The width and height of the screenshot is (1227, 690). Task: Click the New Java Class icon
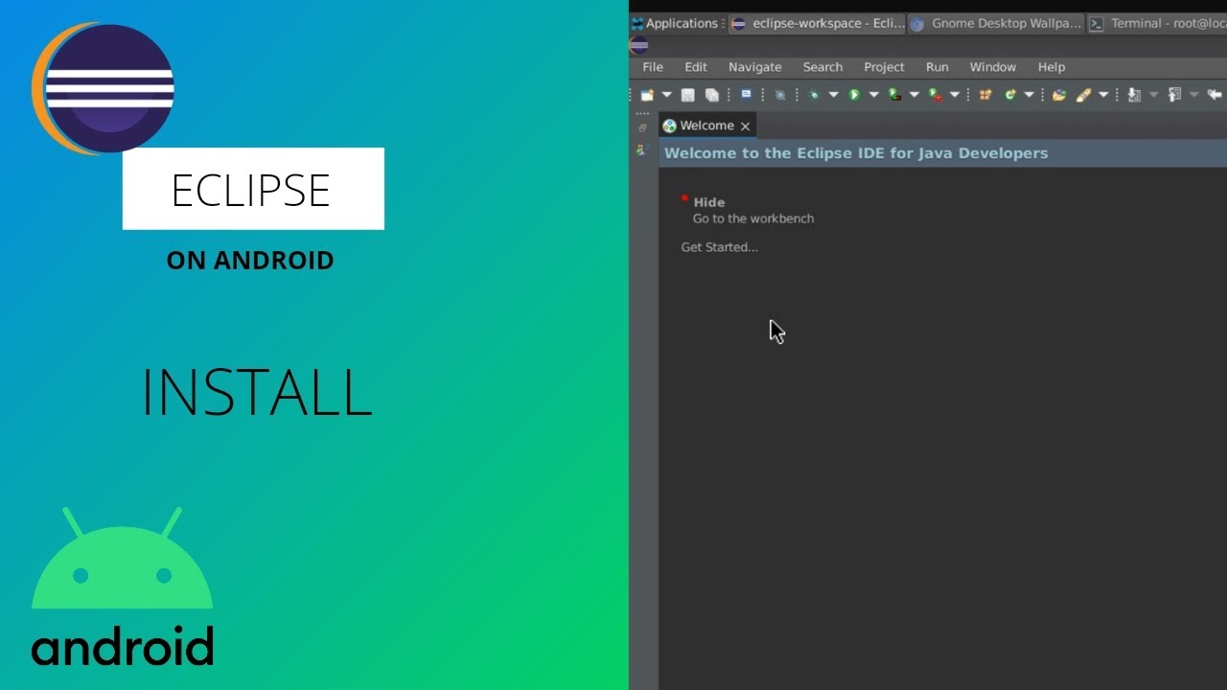pyautogui.click(x=1010, y=95)
